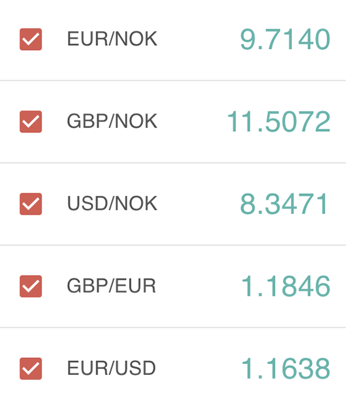Select the 11.5072 exchange rate value

click(279, 122)
